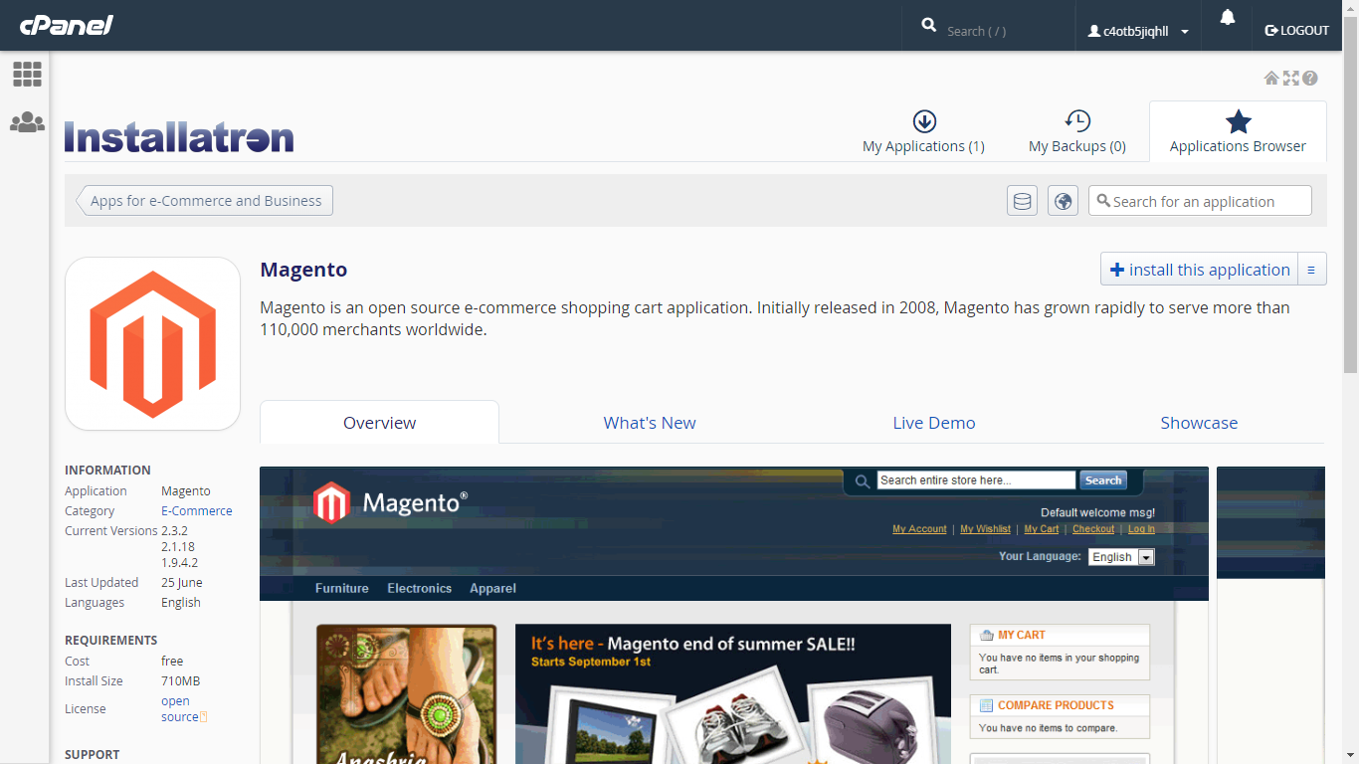The image size is (1359, 764).
Task: Click the 710MB install size value
Action: (x=181, y=681)
